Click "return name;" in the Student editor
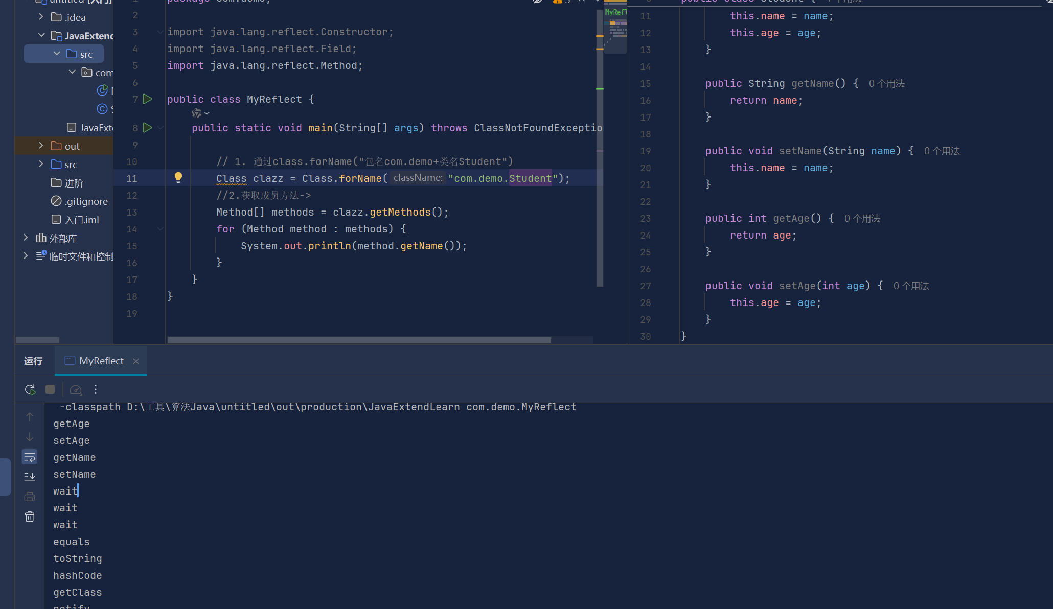The height and width of the screenshot is (609, 1053). point(766,100)
